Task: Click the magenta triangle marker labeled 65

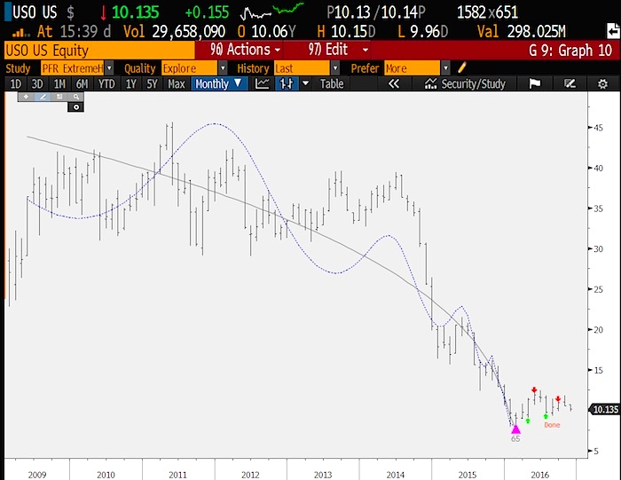Action: [x=515, y=429]
